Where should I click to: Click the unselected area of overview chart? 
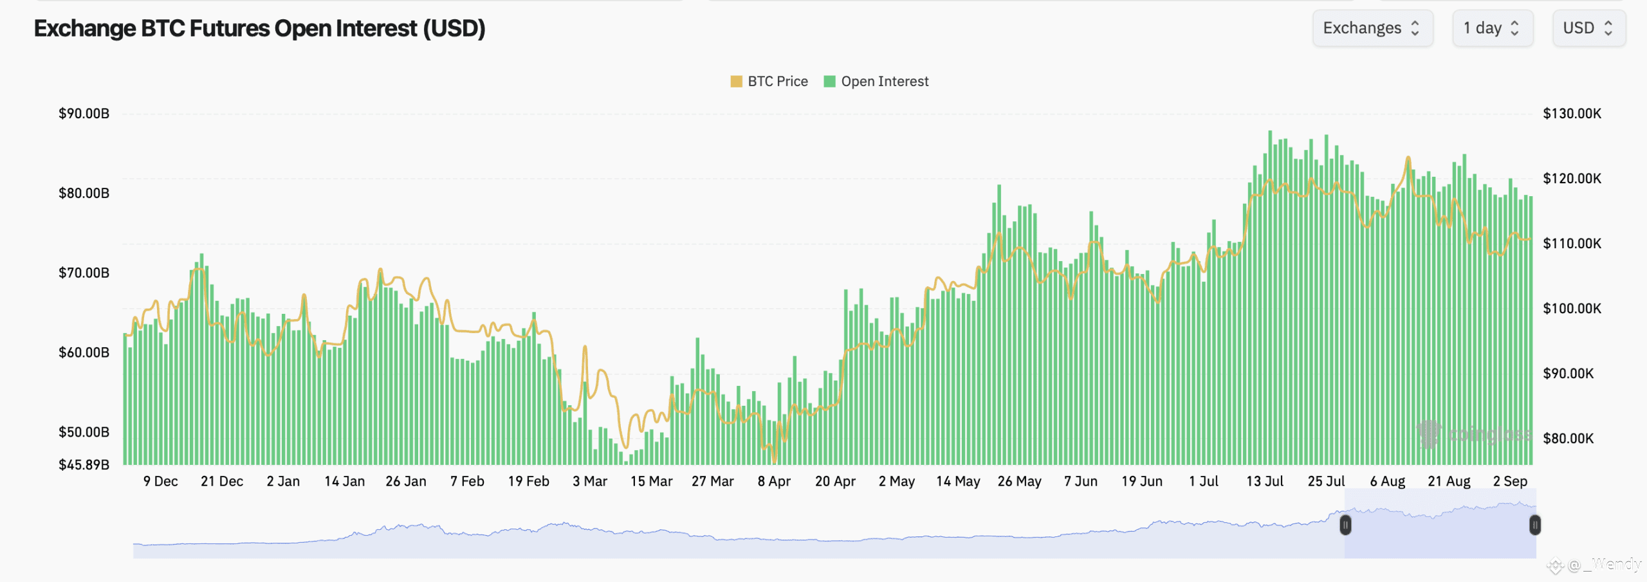(739, 534)
